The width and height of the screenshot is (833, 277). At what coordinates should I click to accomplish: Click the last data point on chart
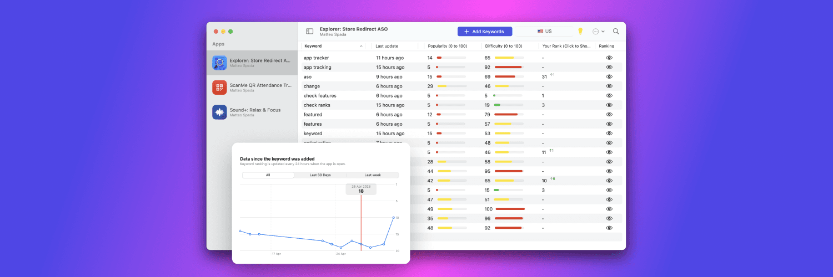coord(393,218)
